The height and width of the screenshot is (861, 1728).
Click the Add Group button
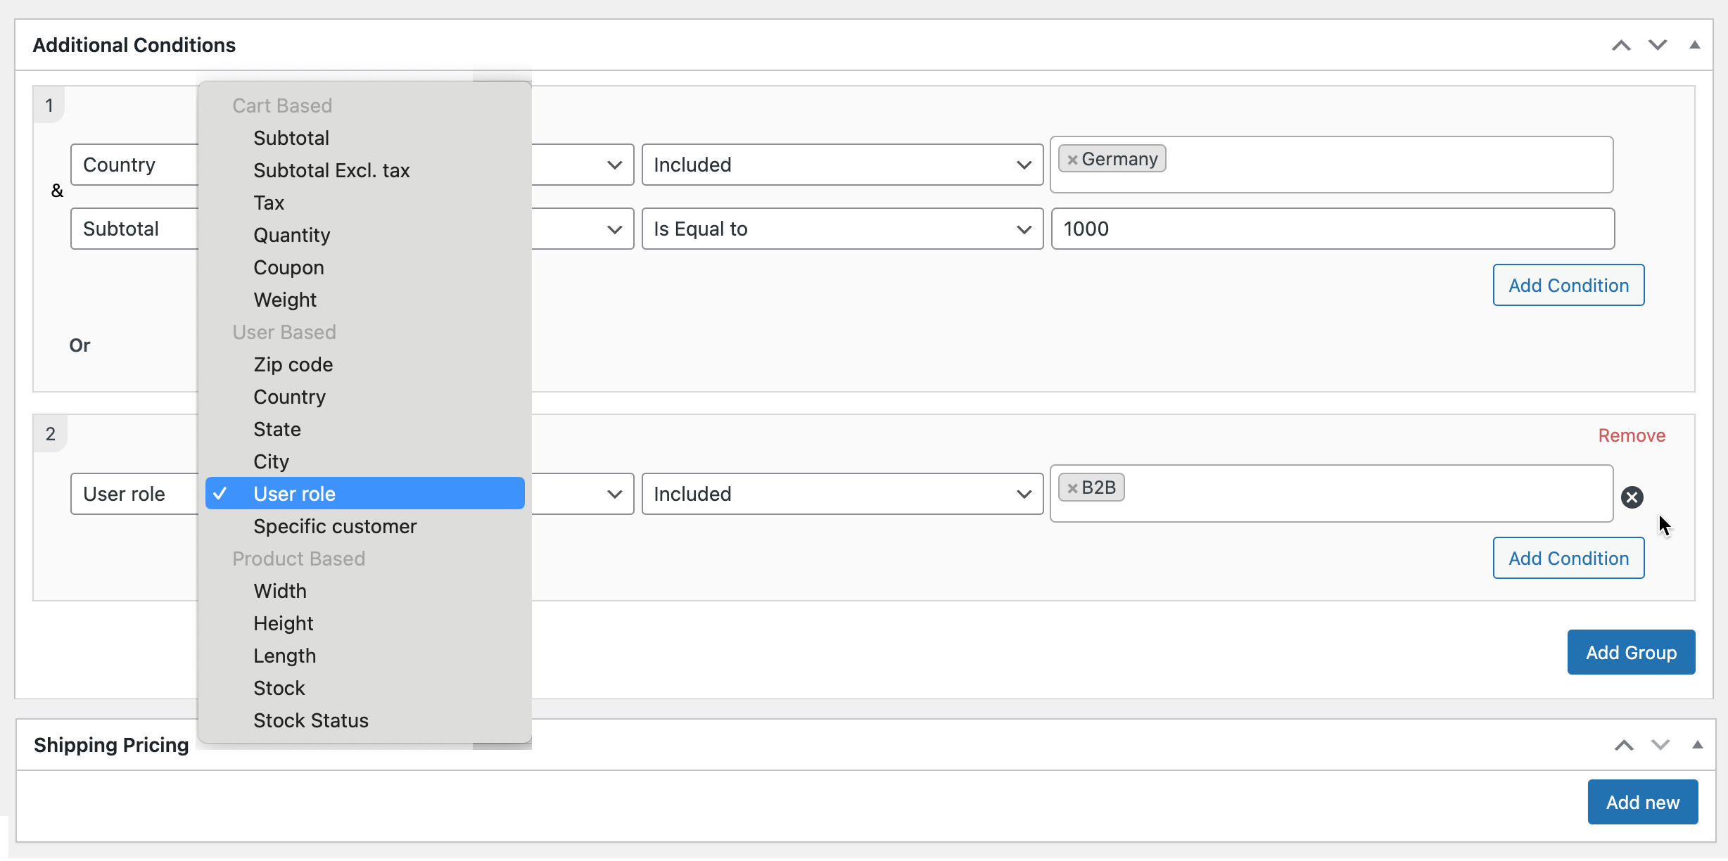pos(1631,652)
